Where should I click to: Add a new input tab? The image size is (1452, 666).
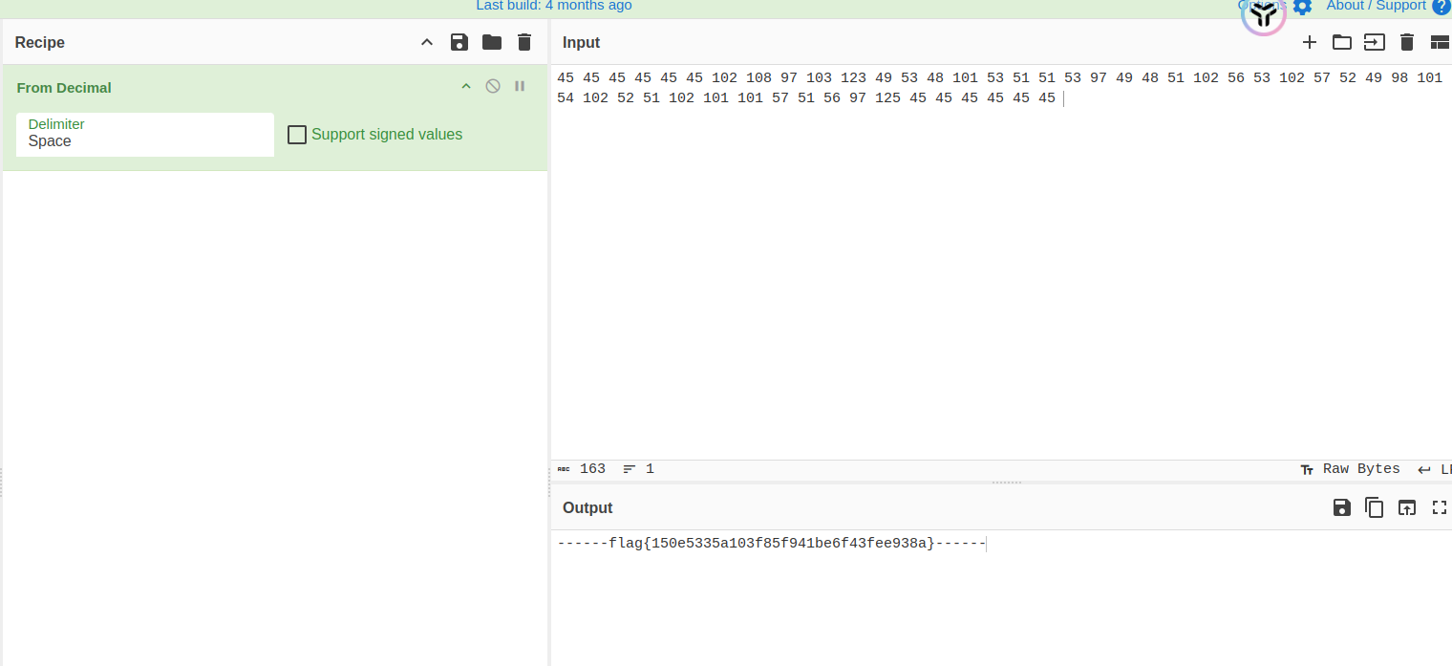coord(1310,42)
